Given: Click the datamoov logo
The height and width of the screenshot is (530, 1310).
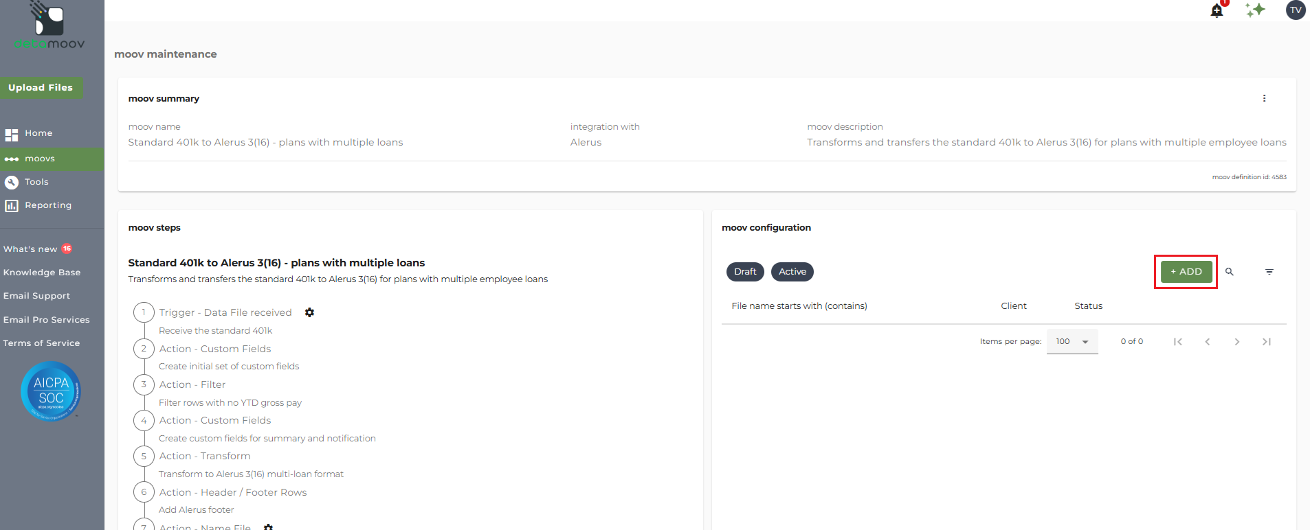Looking at the screenshot, I should click(x=49, y=26).
